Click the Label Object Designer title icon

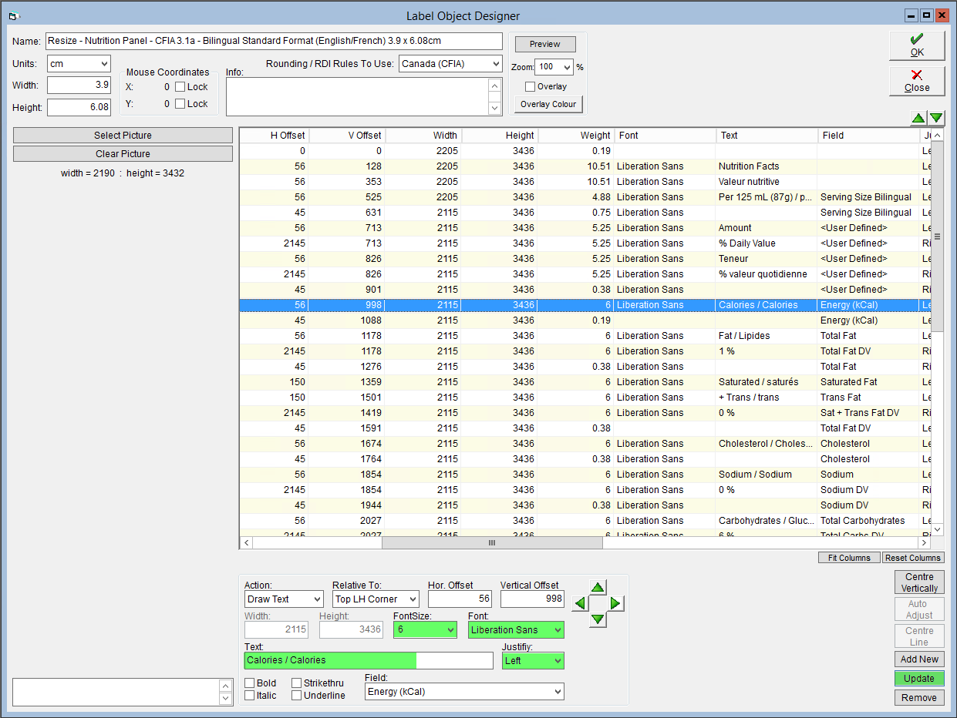coord(12,15)
